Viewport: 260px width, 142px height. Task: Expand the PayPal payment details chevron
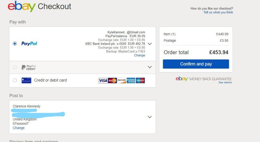[x=150, y=44]
